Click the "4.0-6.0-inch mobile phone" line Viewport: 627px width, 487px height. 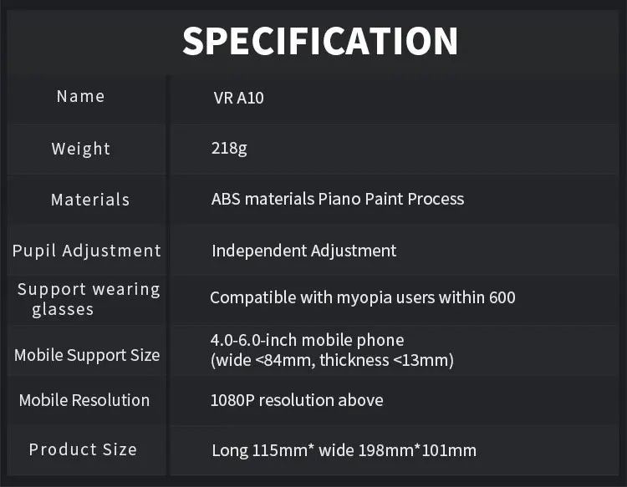(x=307, y=341)
